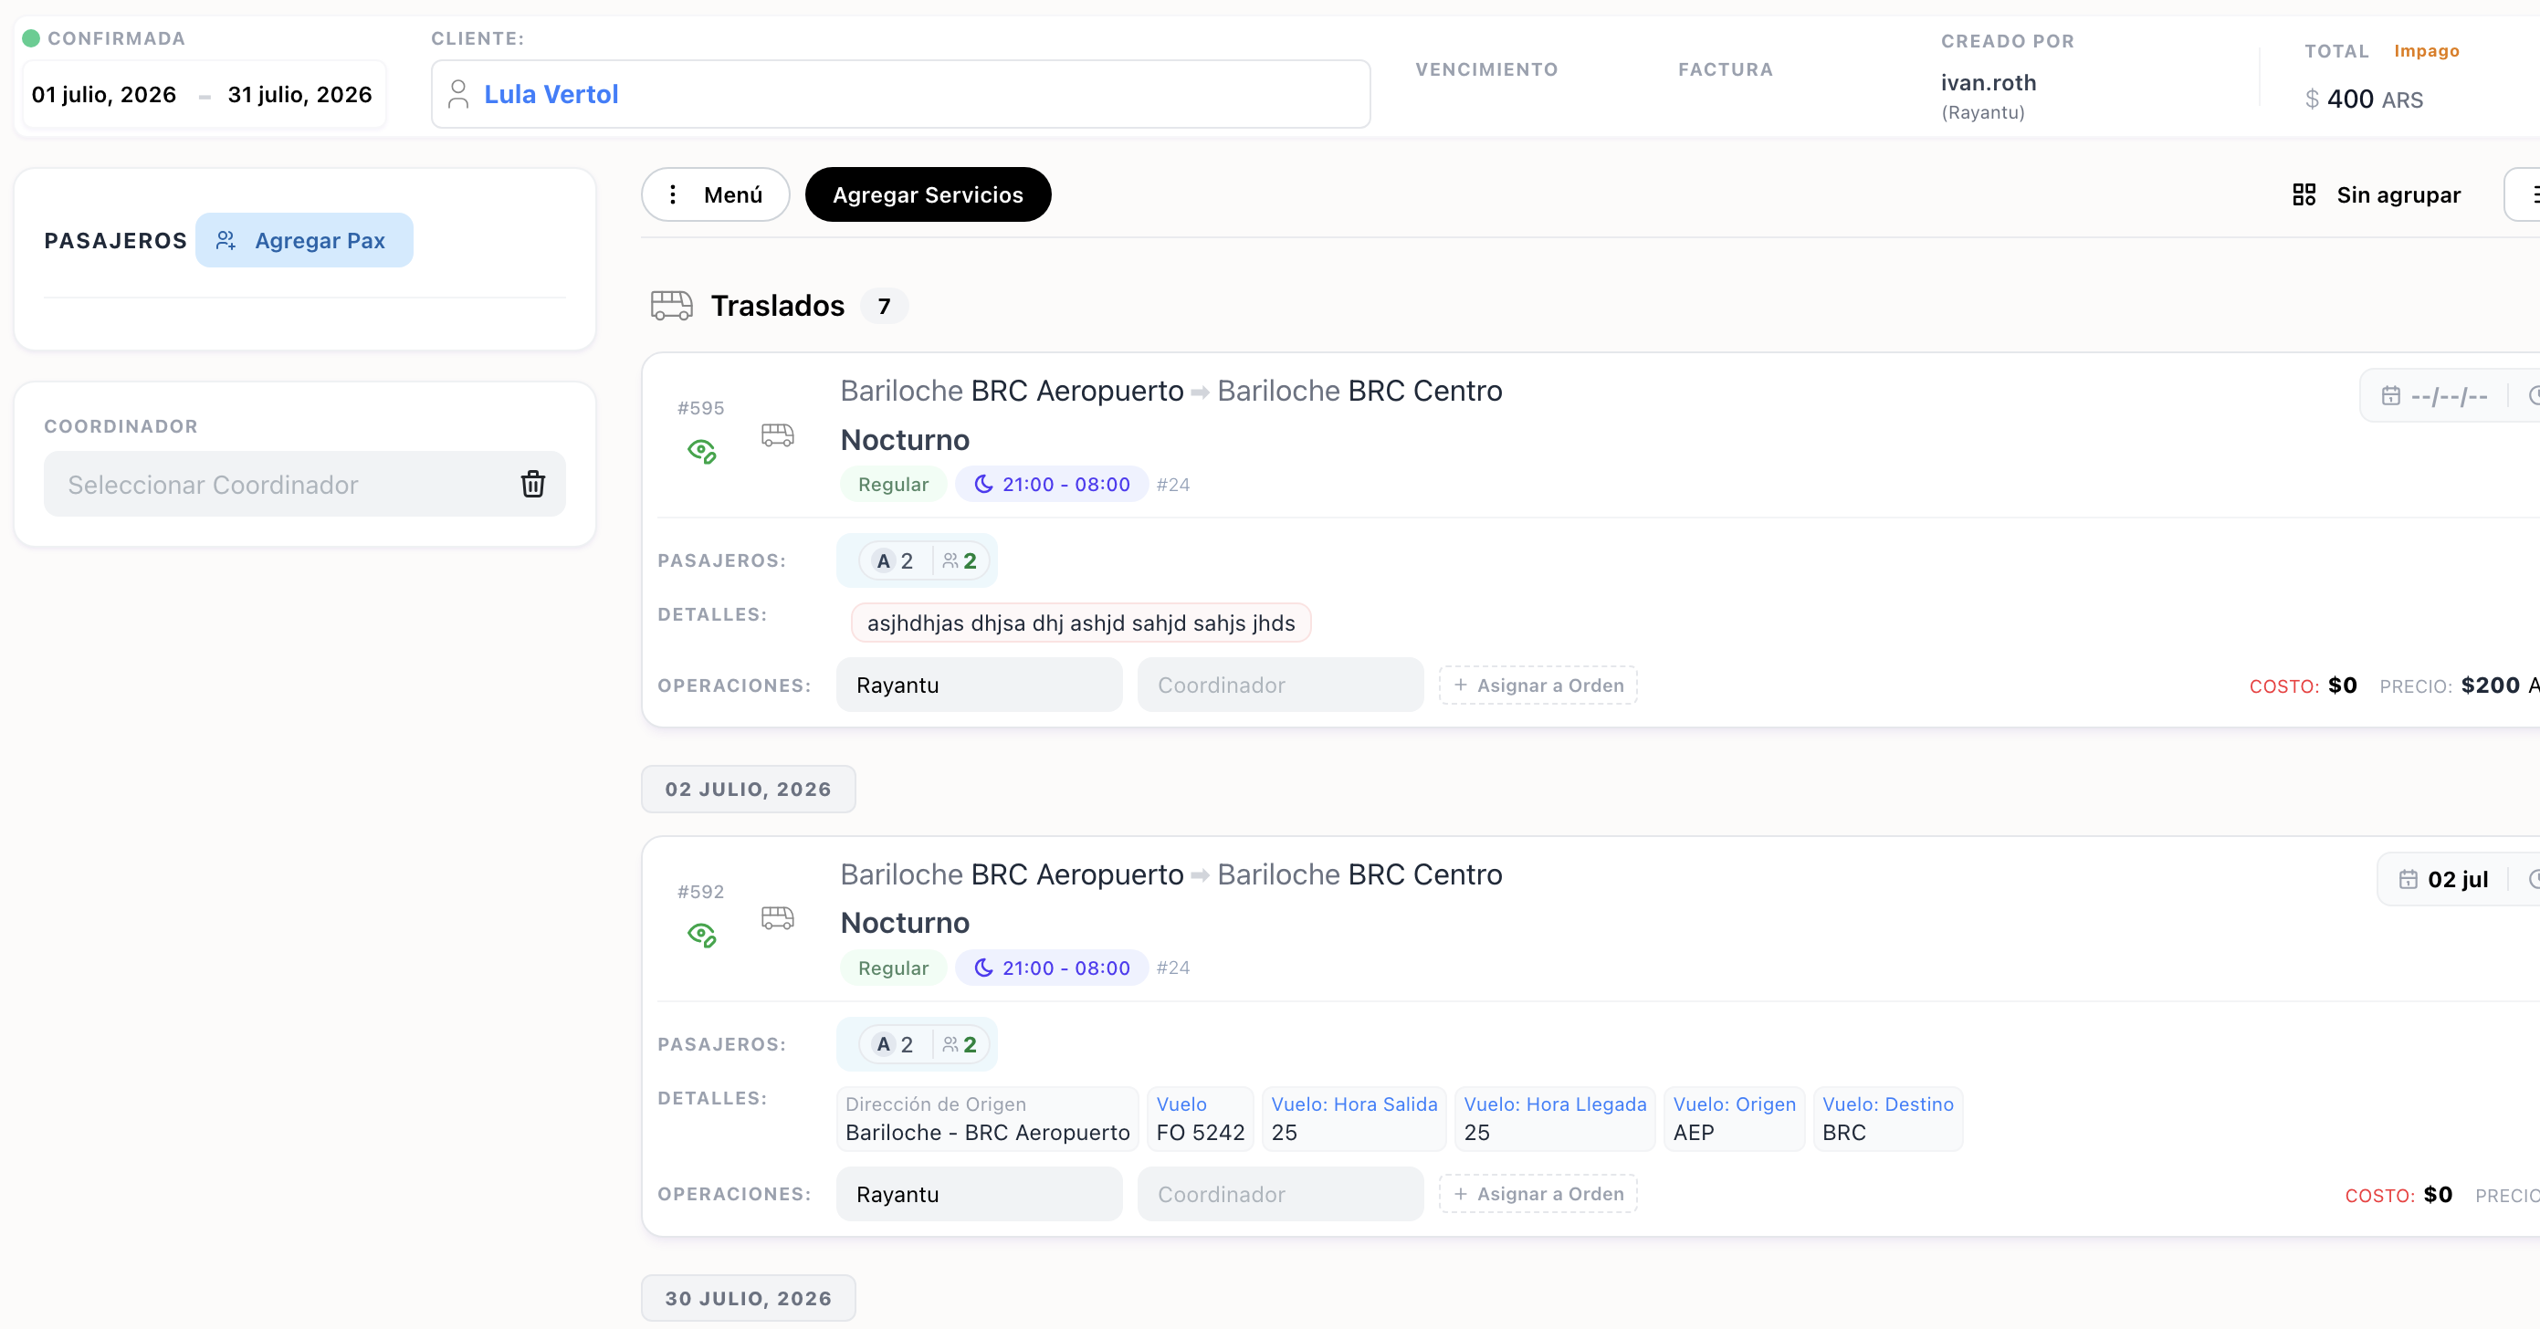Click Agregar Pax button
Image resolution: width=2540 pixels, height=1329 pixels.
304,241
